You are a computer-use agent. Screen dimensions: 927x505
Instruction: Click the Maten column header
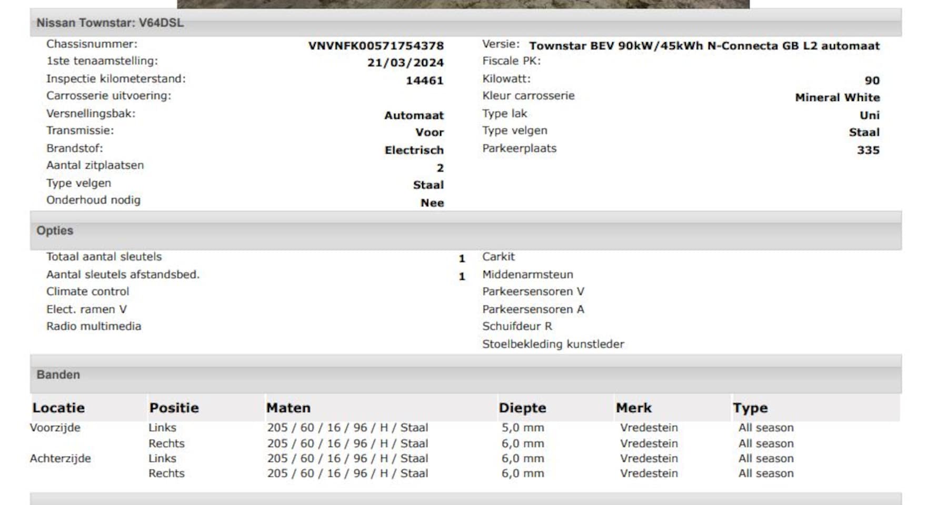[288, 408]
